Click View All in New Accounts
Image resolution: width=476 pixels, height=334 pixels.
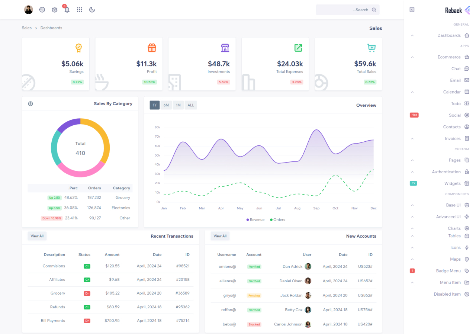point(220,236)
